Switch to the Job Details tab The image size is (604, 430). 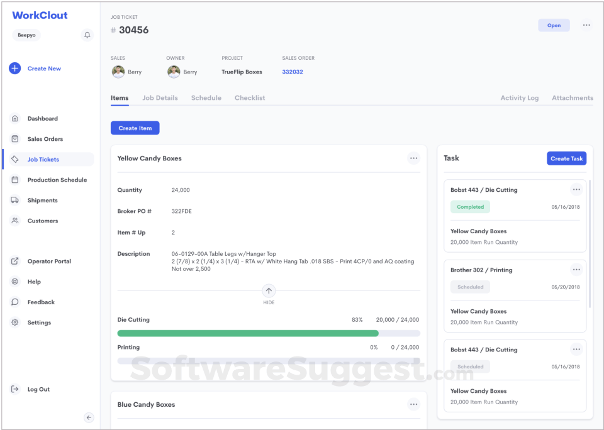(x=160, y=98)
